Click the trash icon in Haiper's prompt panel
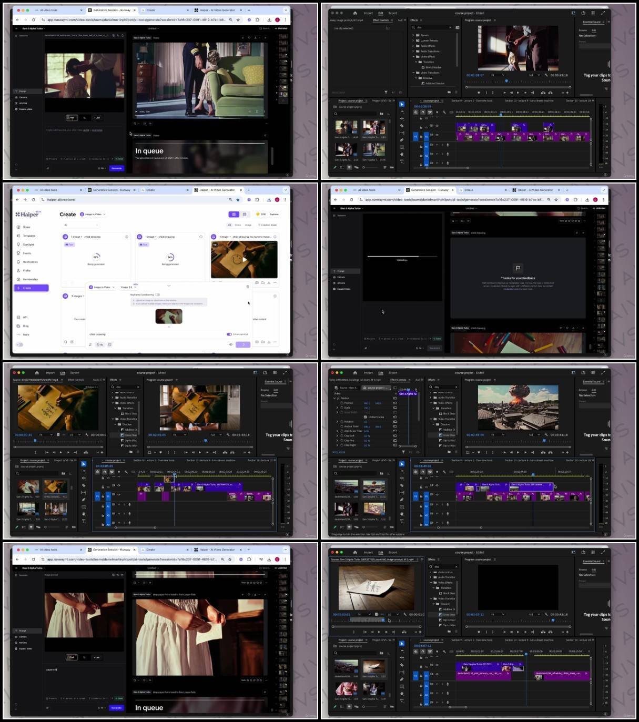Screen dimensions: 639x722 tap(248, 287)
